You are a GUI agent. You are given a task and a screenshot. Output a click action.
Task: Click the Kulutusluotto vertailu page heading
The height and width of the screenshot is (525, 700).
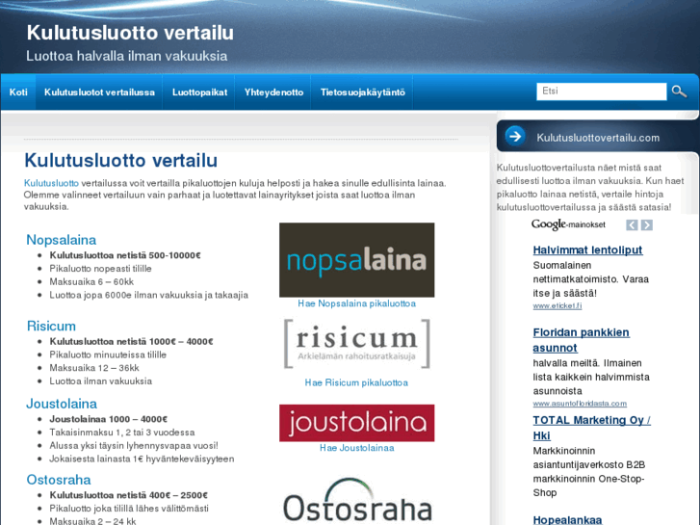tap(120, 161)
